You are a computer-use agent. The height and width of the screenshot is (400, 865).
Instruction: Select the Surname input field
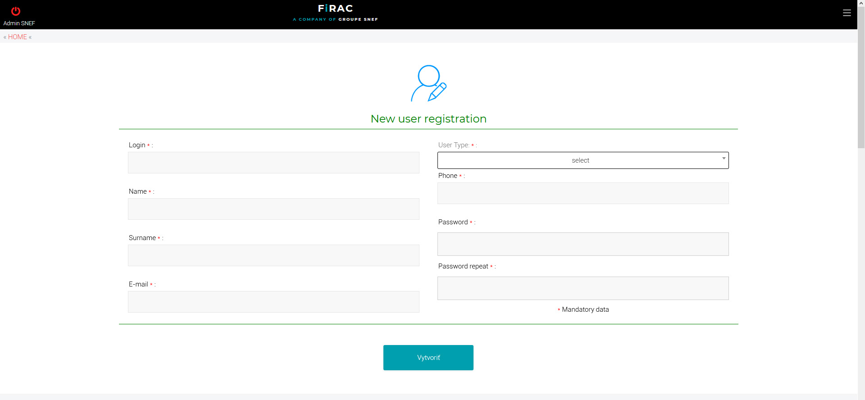273,255
